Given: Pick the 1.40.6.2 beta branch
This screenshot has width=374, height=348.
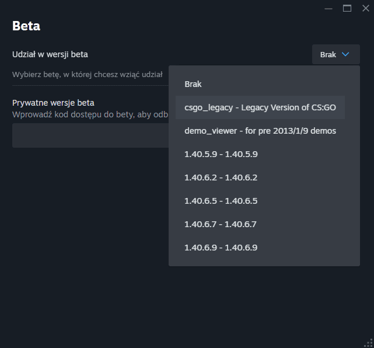Looking at the screenshot, I should click(260, 178).
